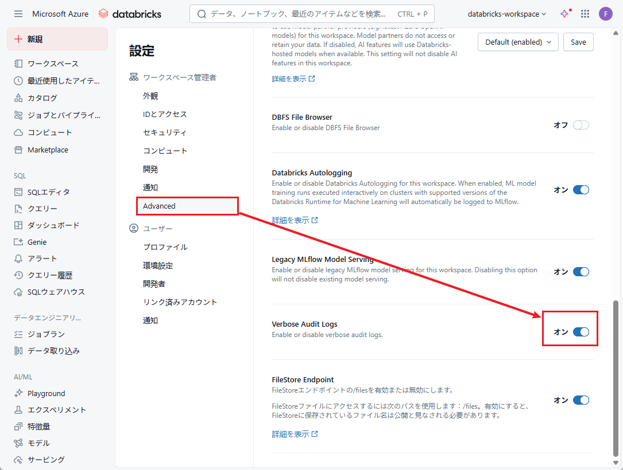Screen dimensions: 623x470
Task: Click the Save button
Action: pyautogui.click(x=578, y=42)
